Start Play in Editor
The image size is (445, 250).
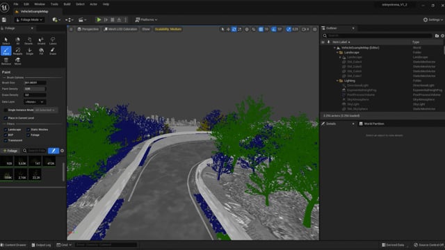click(x=99, y=19)
